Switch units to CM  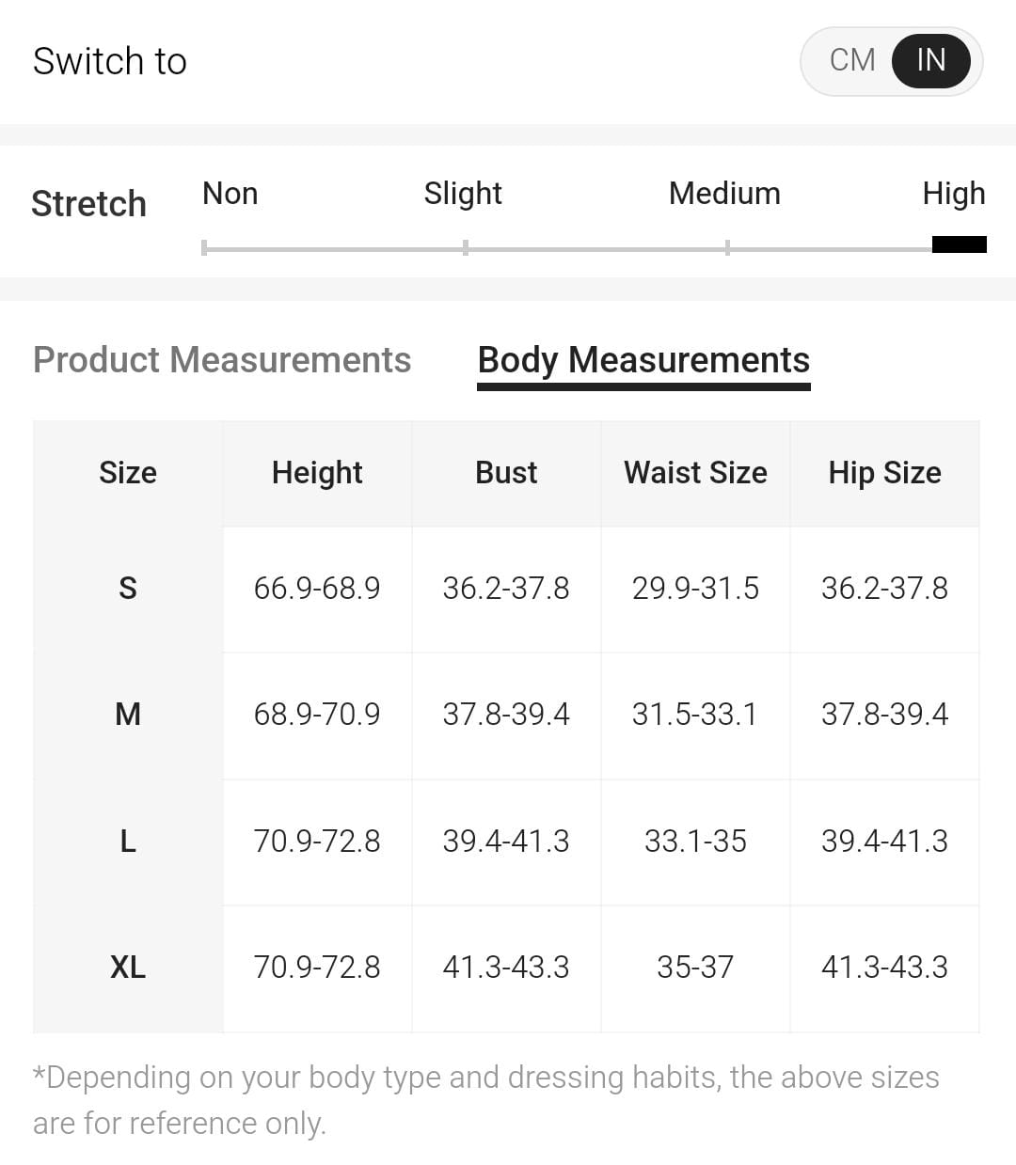[x=852, y=61]
